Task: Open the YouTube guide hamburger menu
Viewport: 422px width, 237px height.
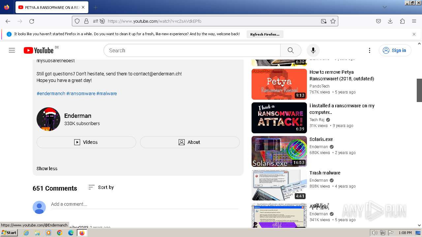Action: [x=12, y=50]
